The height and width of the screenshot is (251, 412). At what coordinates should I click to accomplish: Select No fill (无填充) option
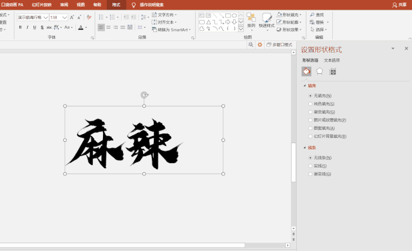pyautogui.click(x=320, y=96)
